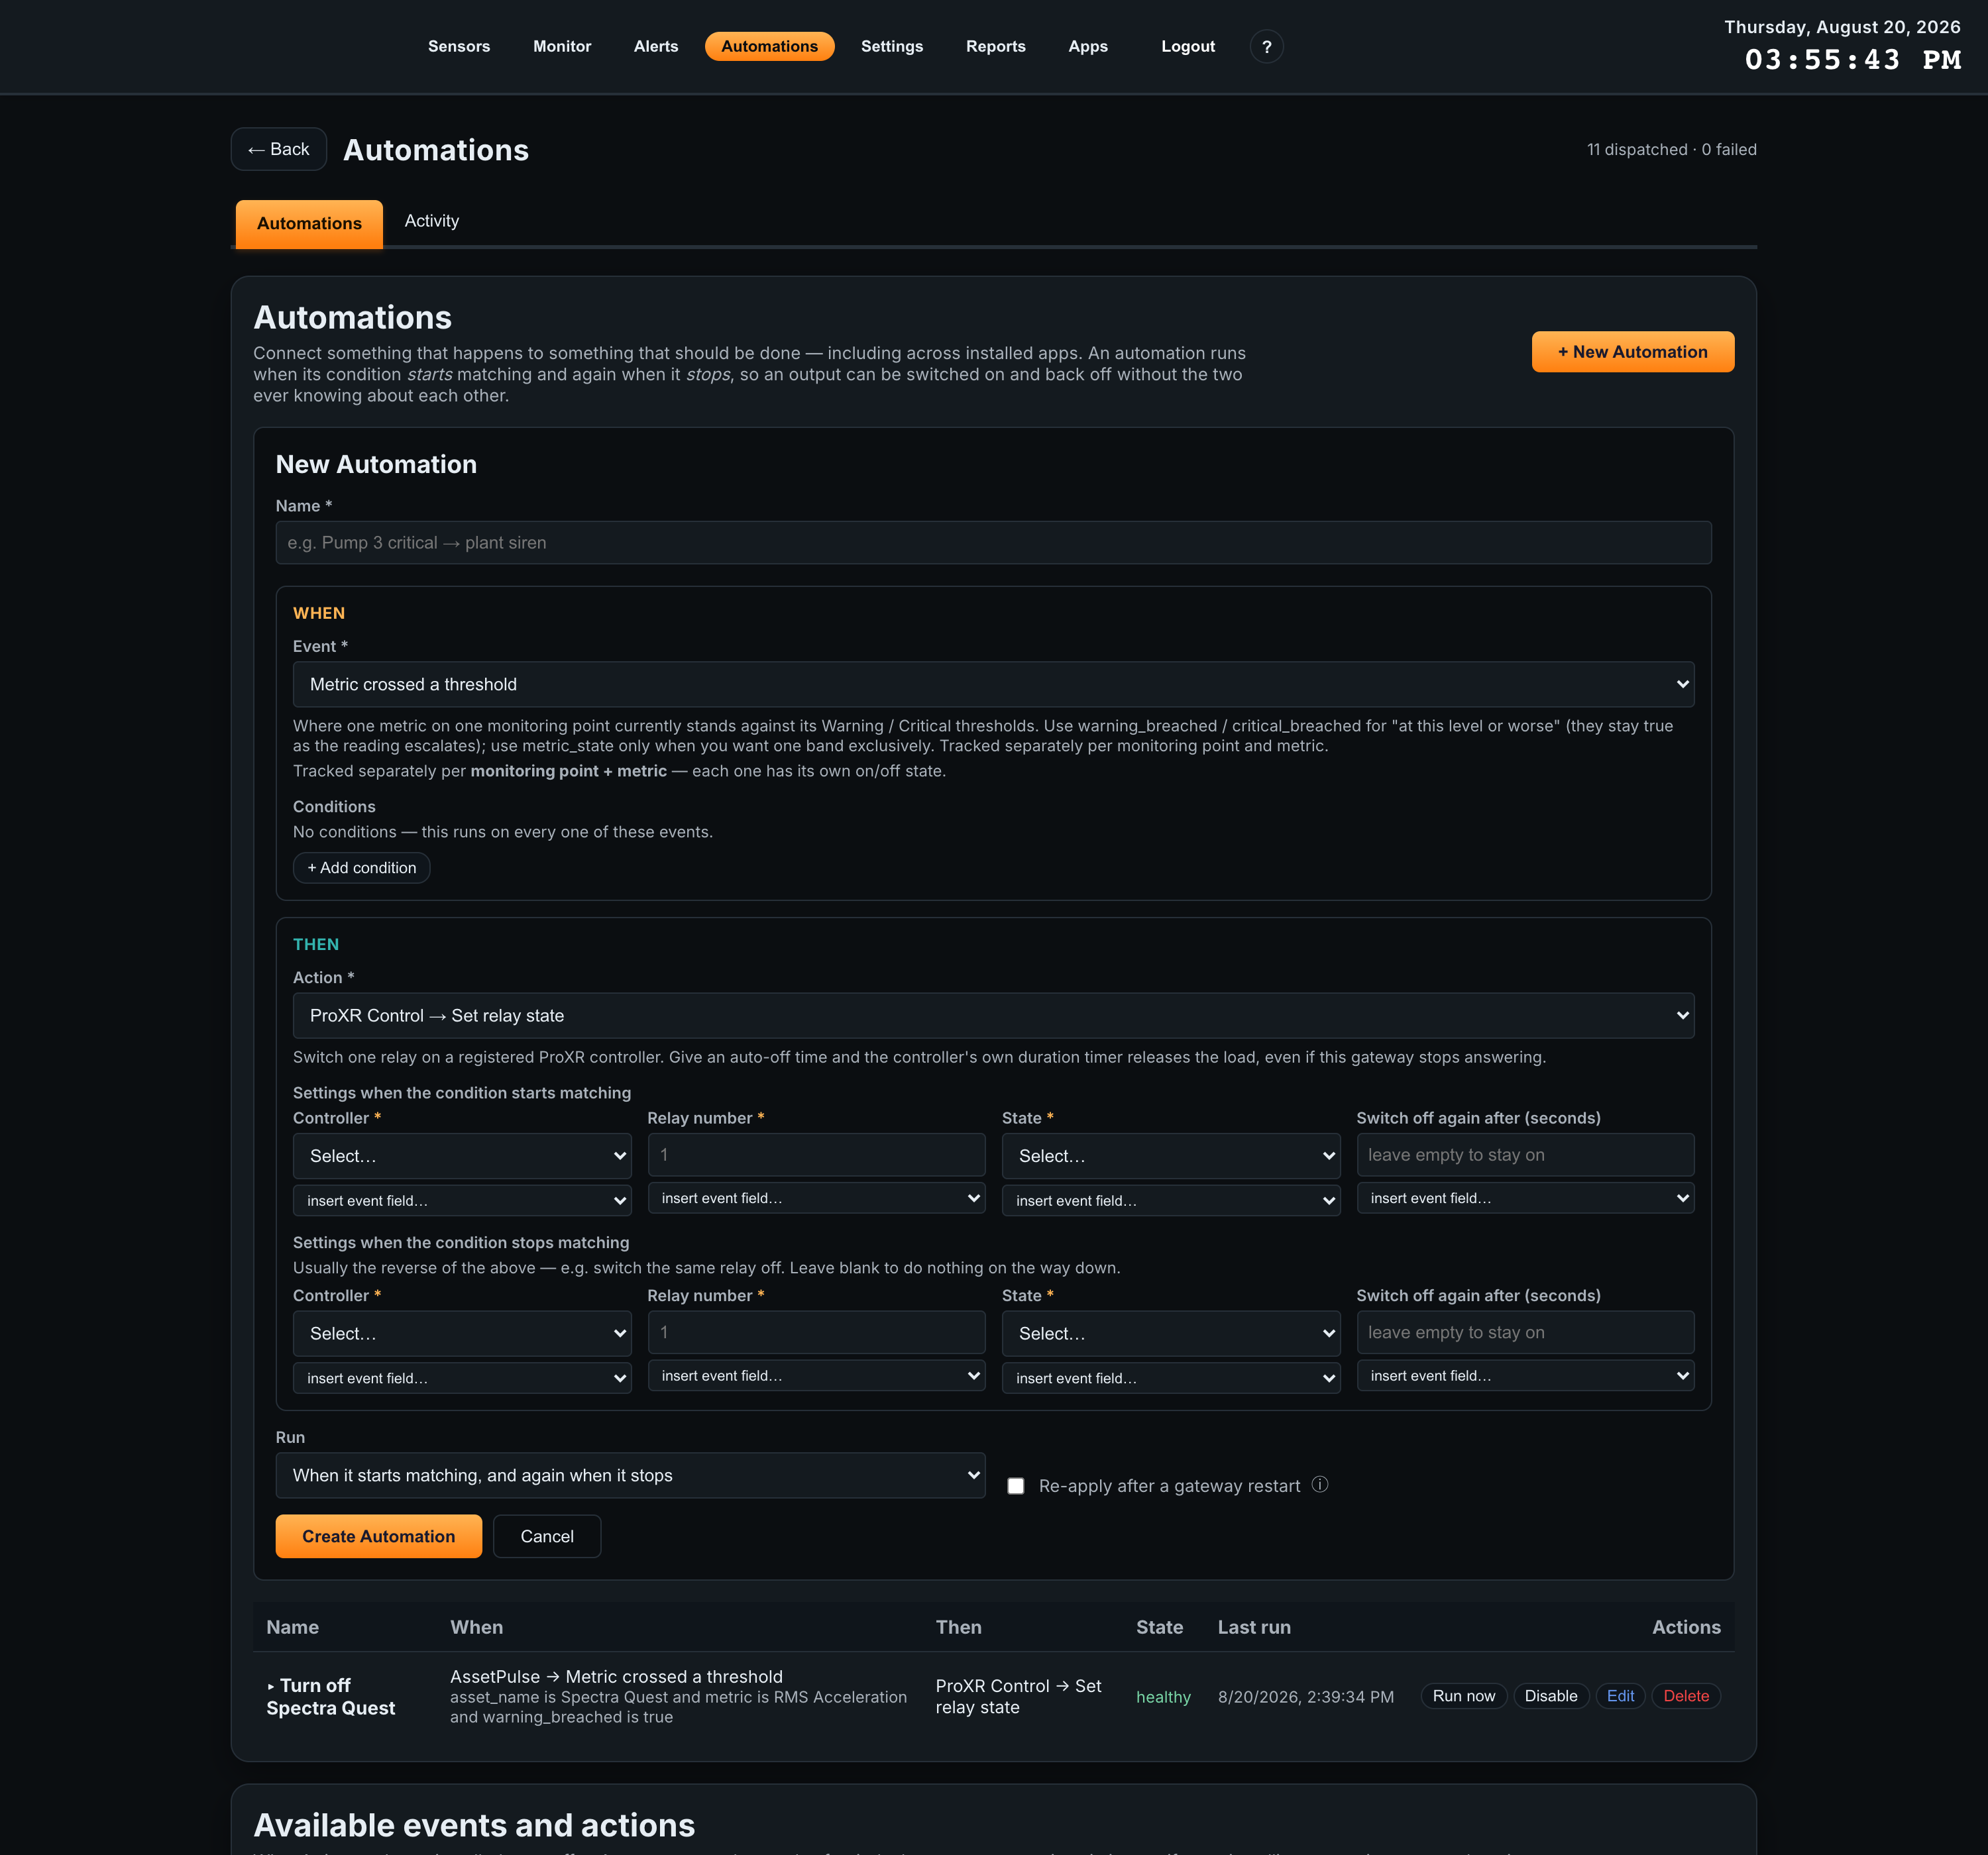This screenshot has width=1988, height=1855.
Task: Open the Event dropdown in WHEN section
Action: (x=993, y=684)
